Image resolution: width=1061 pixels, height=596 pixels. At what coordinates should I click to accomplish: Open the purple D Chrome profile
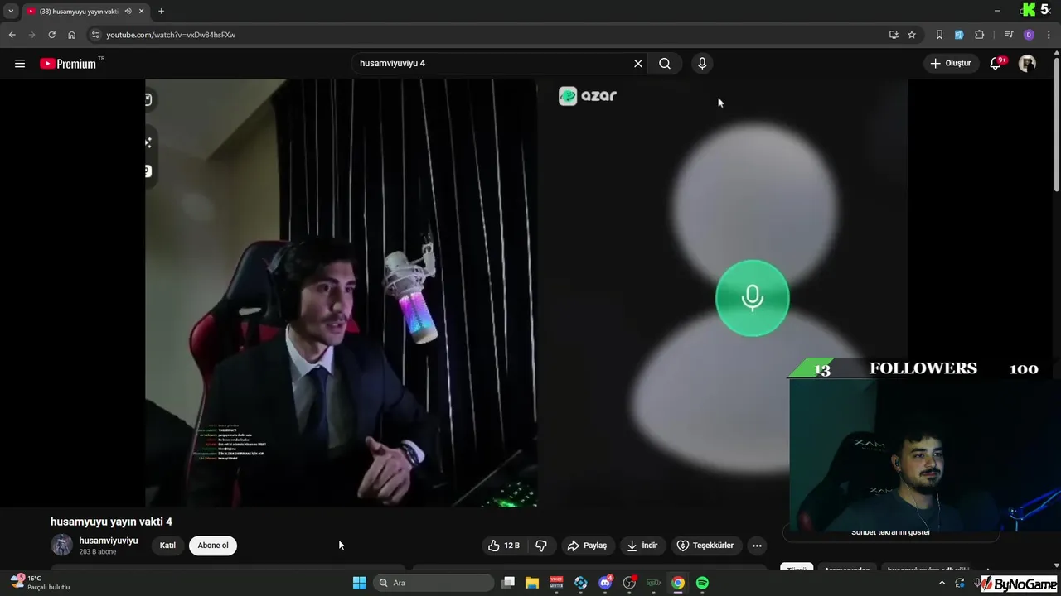tap(1029, 35)
